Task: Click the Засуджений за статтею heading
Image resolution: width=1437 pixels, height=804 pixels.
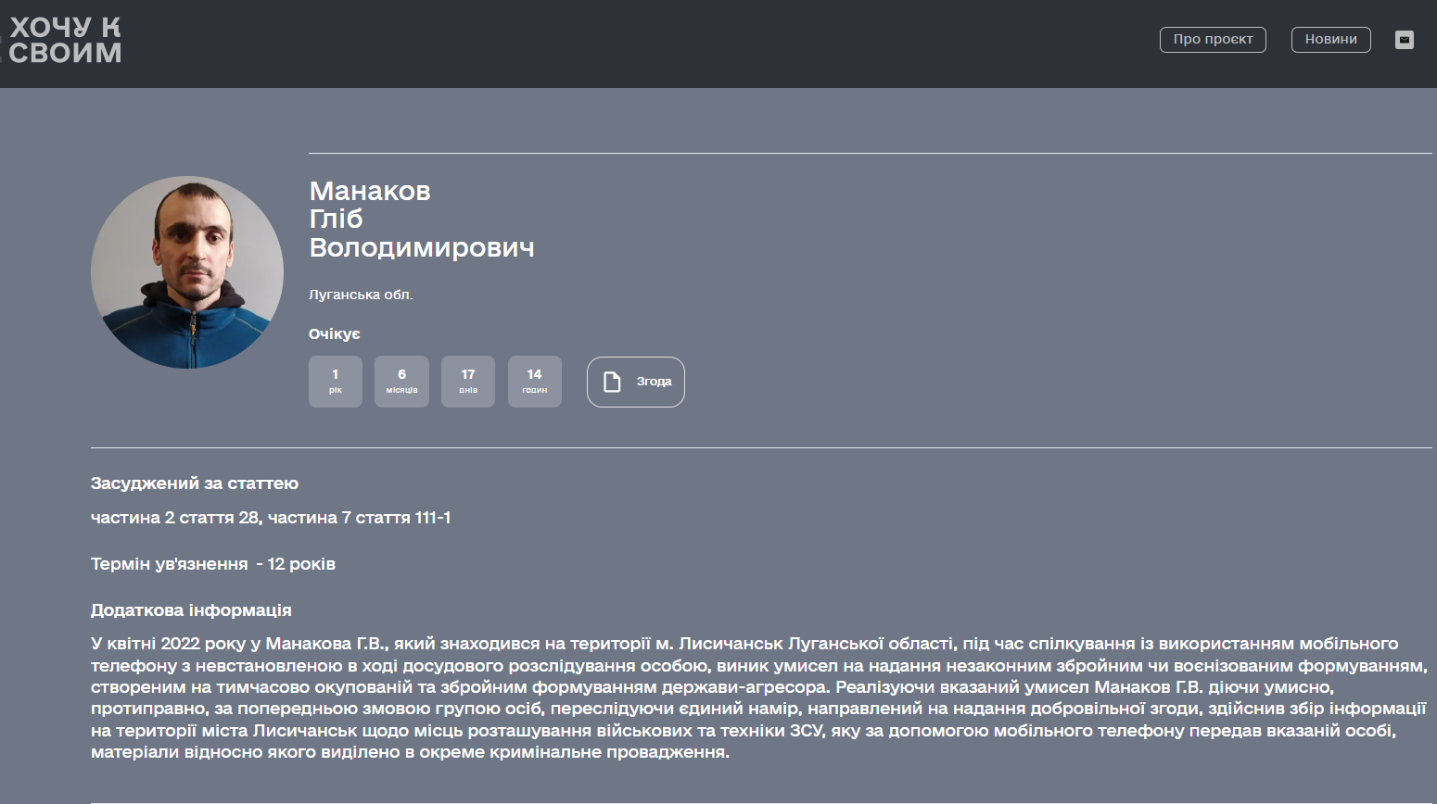Action: (x=195, y=484)
